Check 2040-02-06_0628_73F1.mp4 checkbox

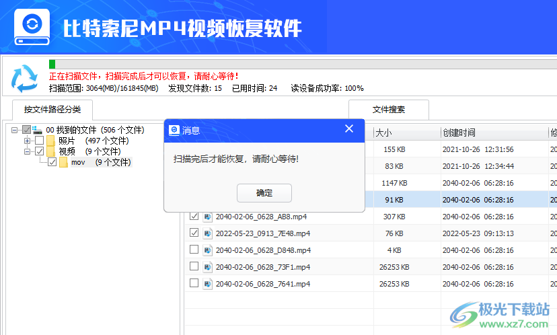pos(194,266)
